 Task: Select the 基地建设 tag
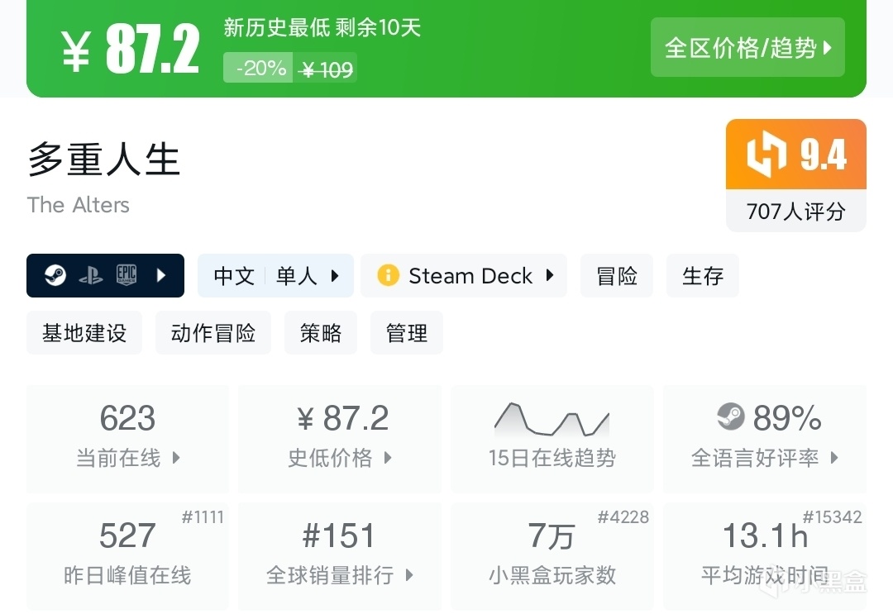click(84, 333)
